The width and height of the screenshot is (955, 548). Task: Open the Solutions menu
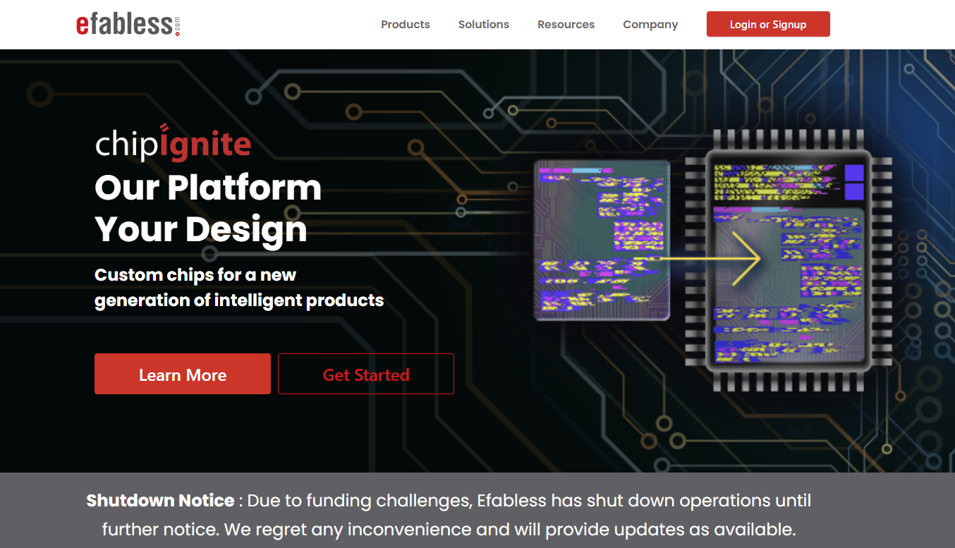[x=484, y=24]
